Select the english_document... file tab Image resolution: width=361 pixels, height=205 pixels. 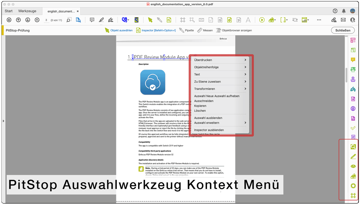61,11
